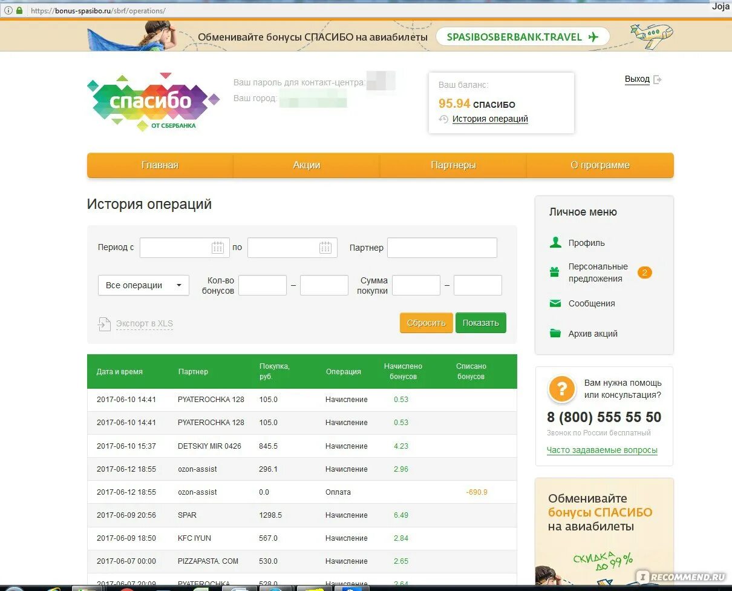
Task: Open the Партнеры menu tab
Action: [x=453, y=165]
